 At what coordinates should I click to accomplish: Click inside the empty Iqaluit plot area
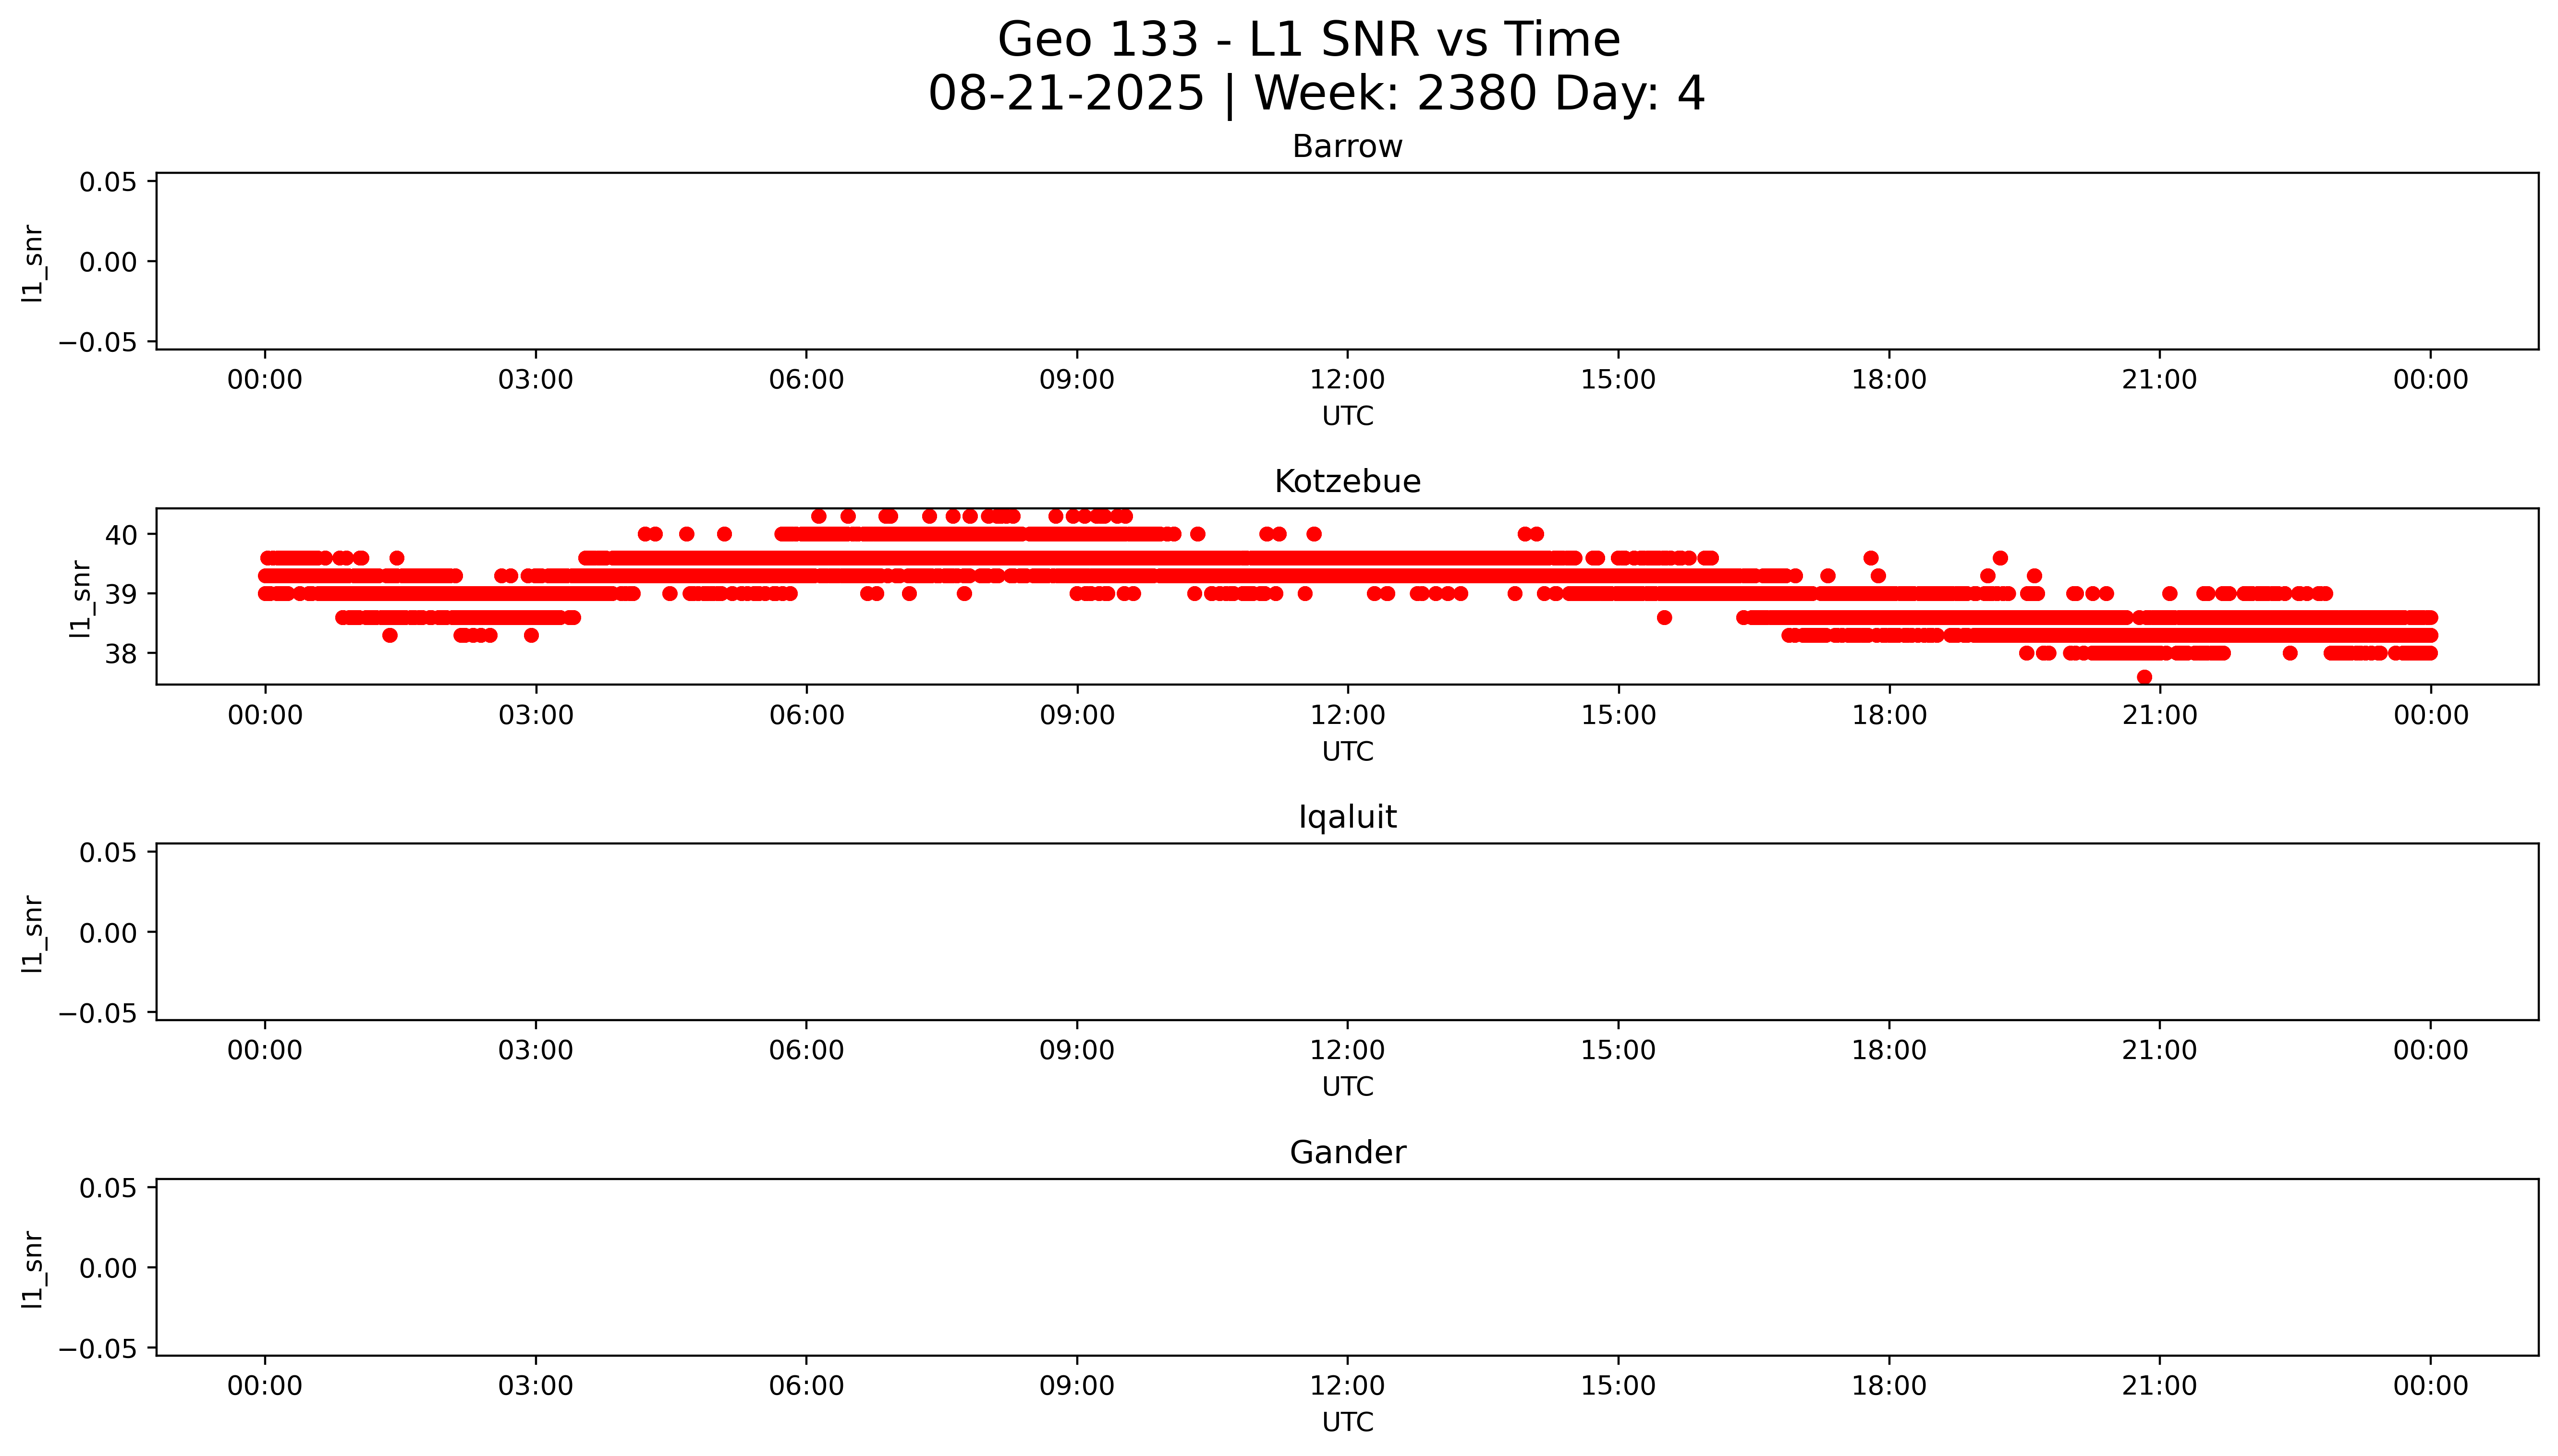[1347, 932]
